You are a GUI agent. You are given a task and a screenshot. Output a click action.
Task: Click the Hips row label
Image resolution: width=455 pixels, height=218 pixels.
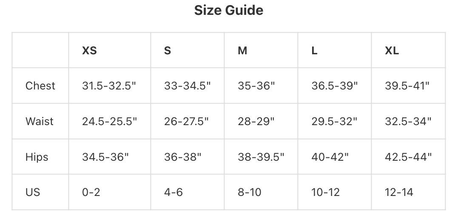pyautogui.click(x=37, y=157)
